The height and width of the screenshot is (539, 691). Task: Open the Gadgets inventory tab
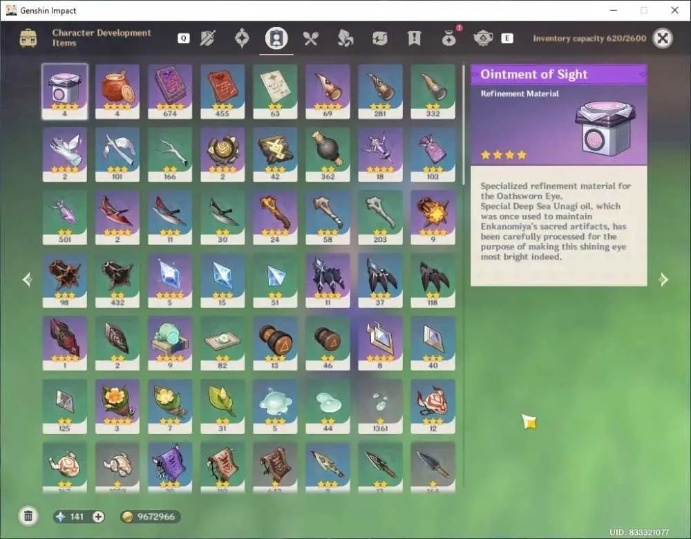(379, 38)
